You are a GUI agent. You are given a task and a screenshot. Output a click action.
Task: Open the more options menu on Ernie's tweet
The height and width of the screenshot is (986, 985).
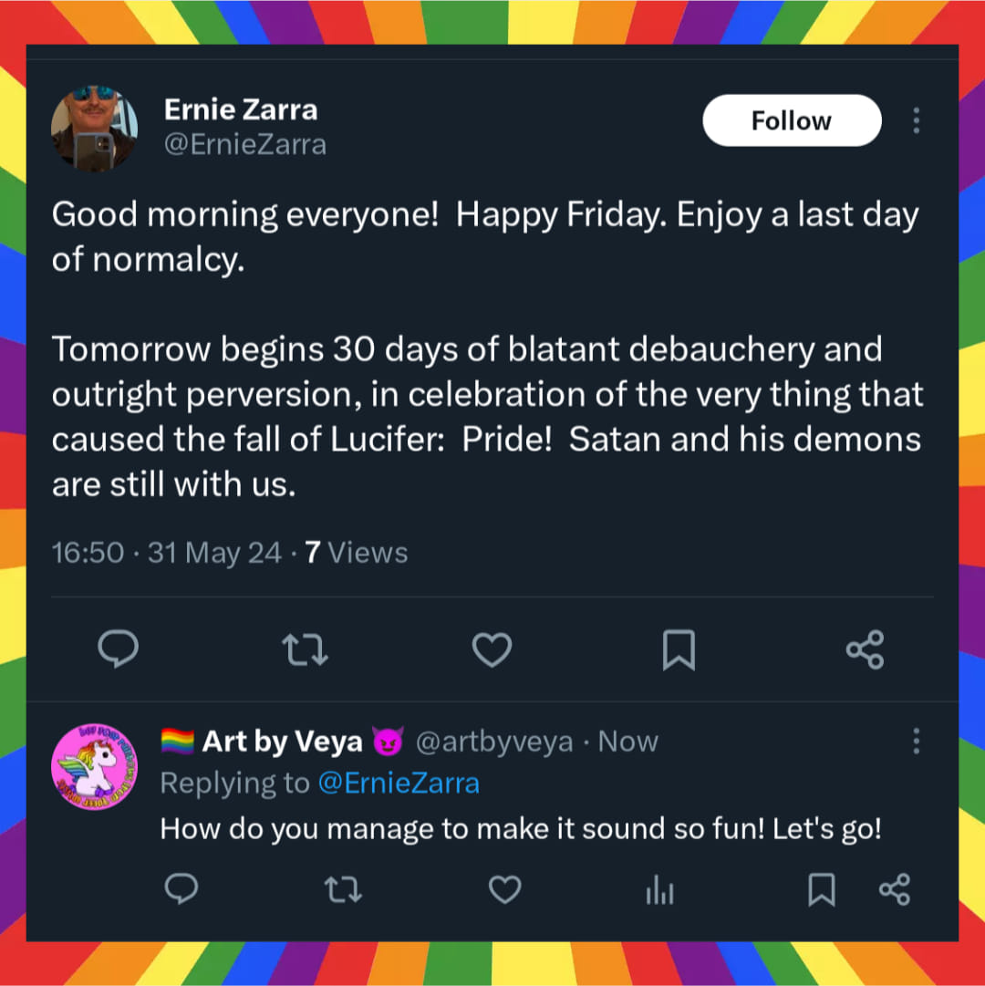click(916, 119)
